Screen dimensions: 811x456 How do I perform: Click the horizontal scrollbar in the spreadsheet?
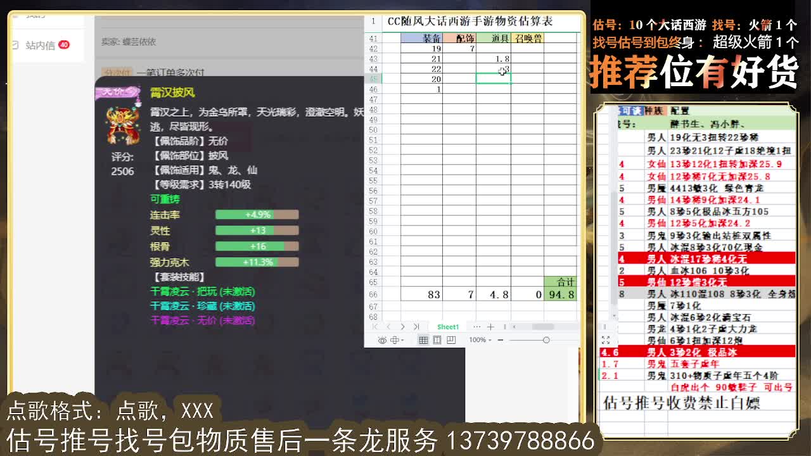[543, 327]
